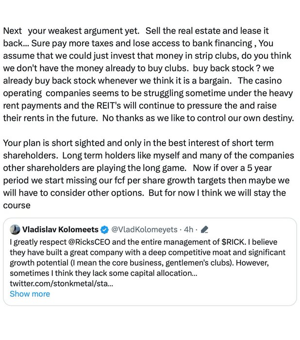Click the blue verified badge
Image resolution: width=300 pixels, height=340 pixels.
click(x=105, y=230)
